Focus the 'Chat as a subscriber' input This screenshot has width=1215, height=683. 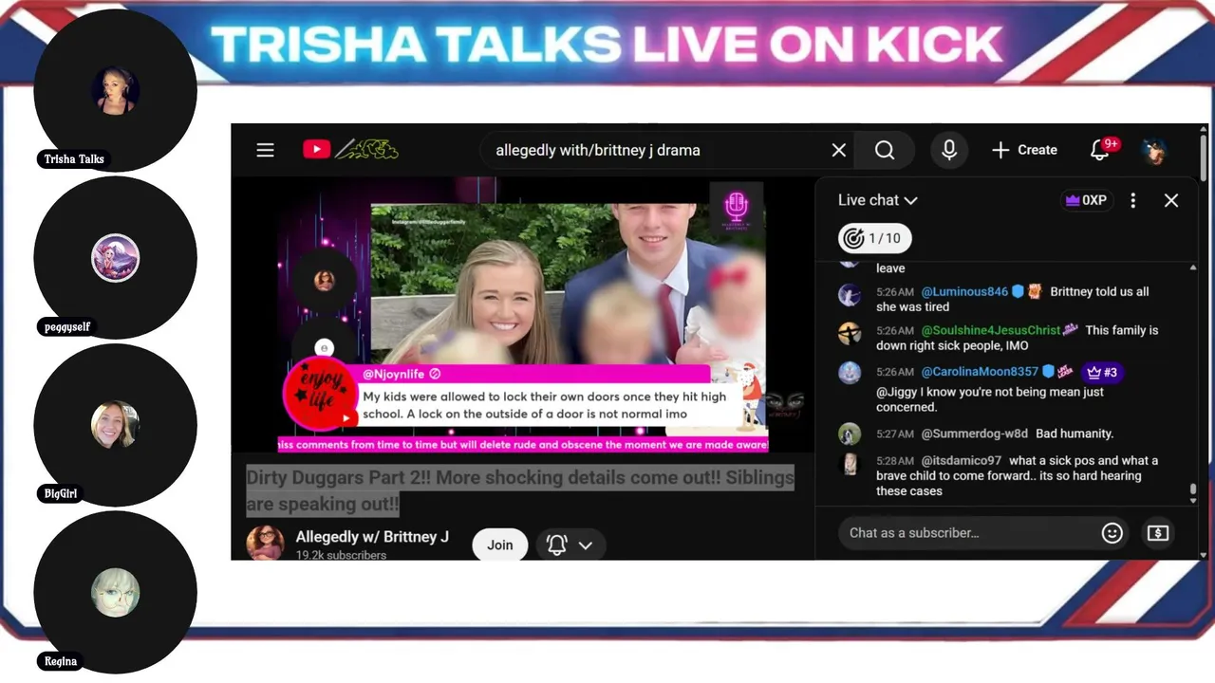[x=970, y=533]
